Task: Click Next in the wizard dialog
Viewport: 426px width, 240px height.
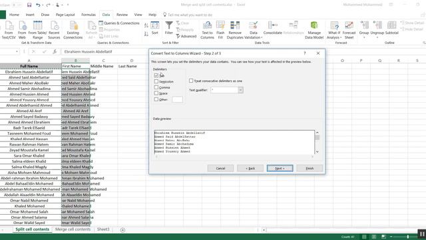Action: pos(280,168)
